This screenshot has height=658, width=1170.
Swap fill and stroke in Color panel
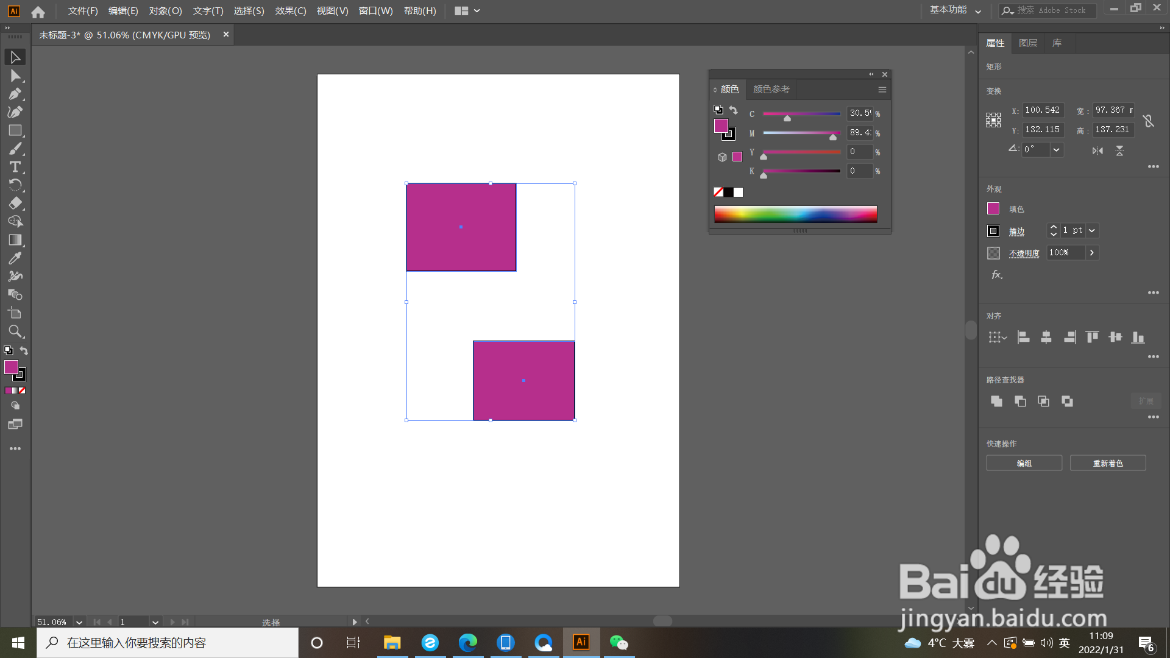[x=734, y=110]
